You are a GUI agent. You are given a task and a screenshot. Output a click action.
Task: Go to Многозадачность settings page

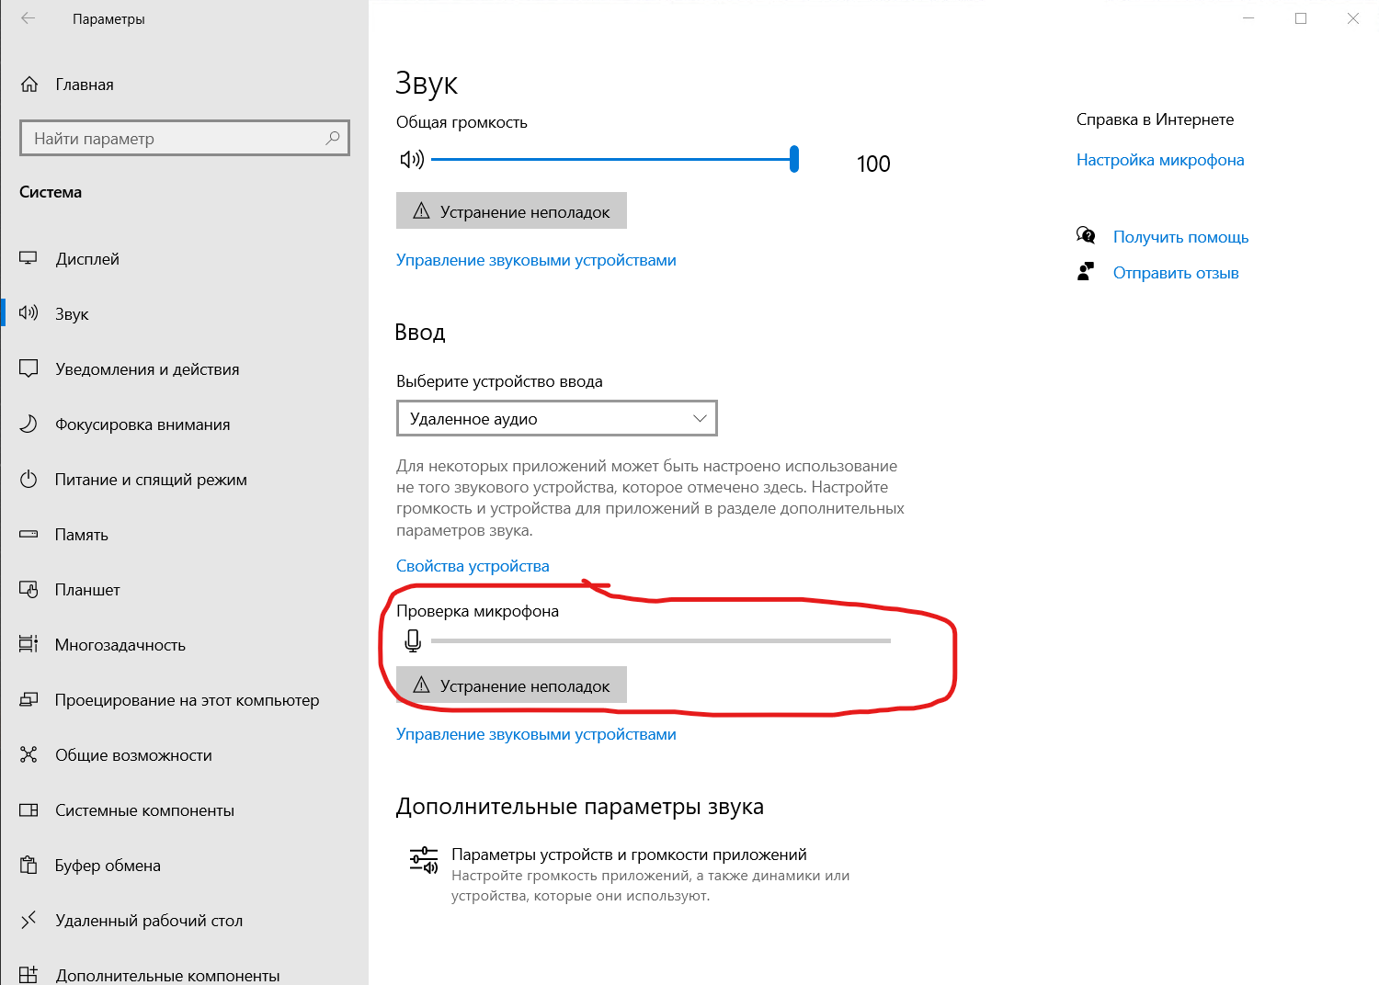pyautogui.click(x=120, y=645)
